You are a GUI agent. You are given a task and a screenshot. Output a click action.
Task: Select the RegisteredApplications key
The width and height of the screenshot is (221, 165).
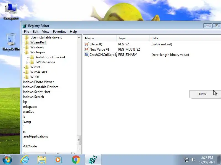(x=35, y=136)
